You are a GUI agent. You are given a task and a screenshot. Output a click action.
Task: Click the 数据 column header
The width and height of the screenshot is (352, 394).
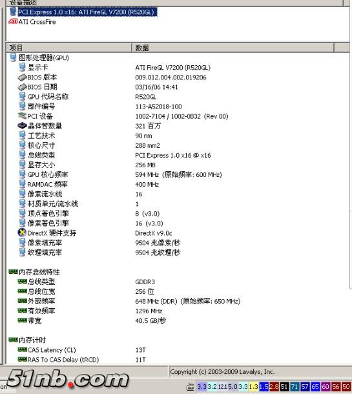click(233, 48)
